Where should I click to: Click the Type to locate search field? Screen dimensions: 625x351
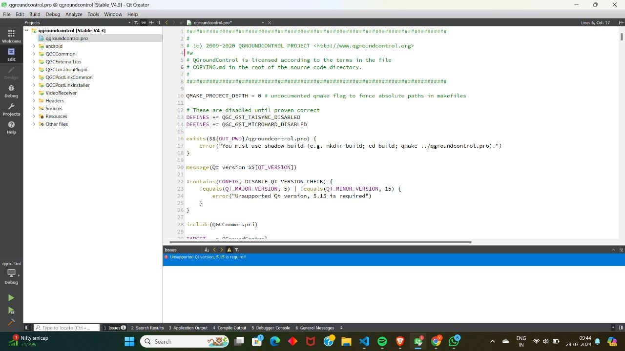click(x=66, y=328)
